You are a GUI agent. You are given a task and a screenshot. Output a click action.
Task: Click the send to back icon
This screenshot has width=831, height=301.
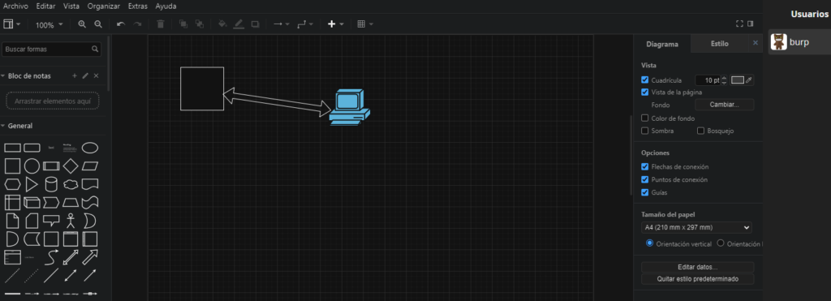pos(200,24)
